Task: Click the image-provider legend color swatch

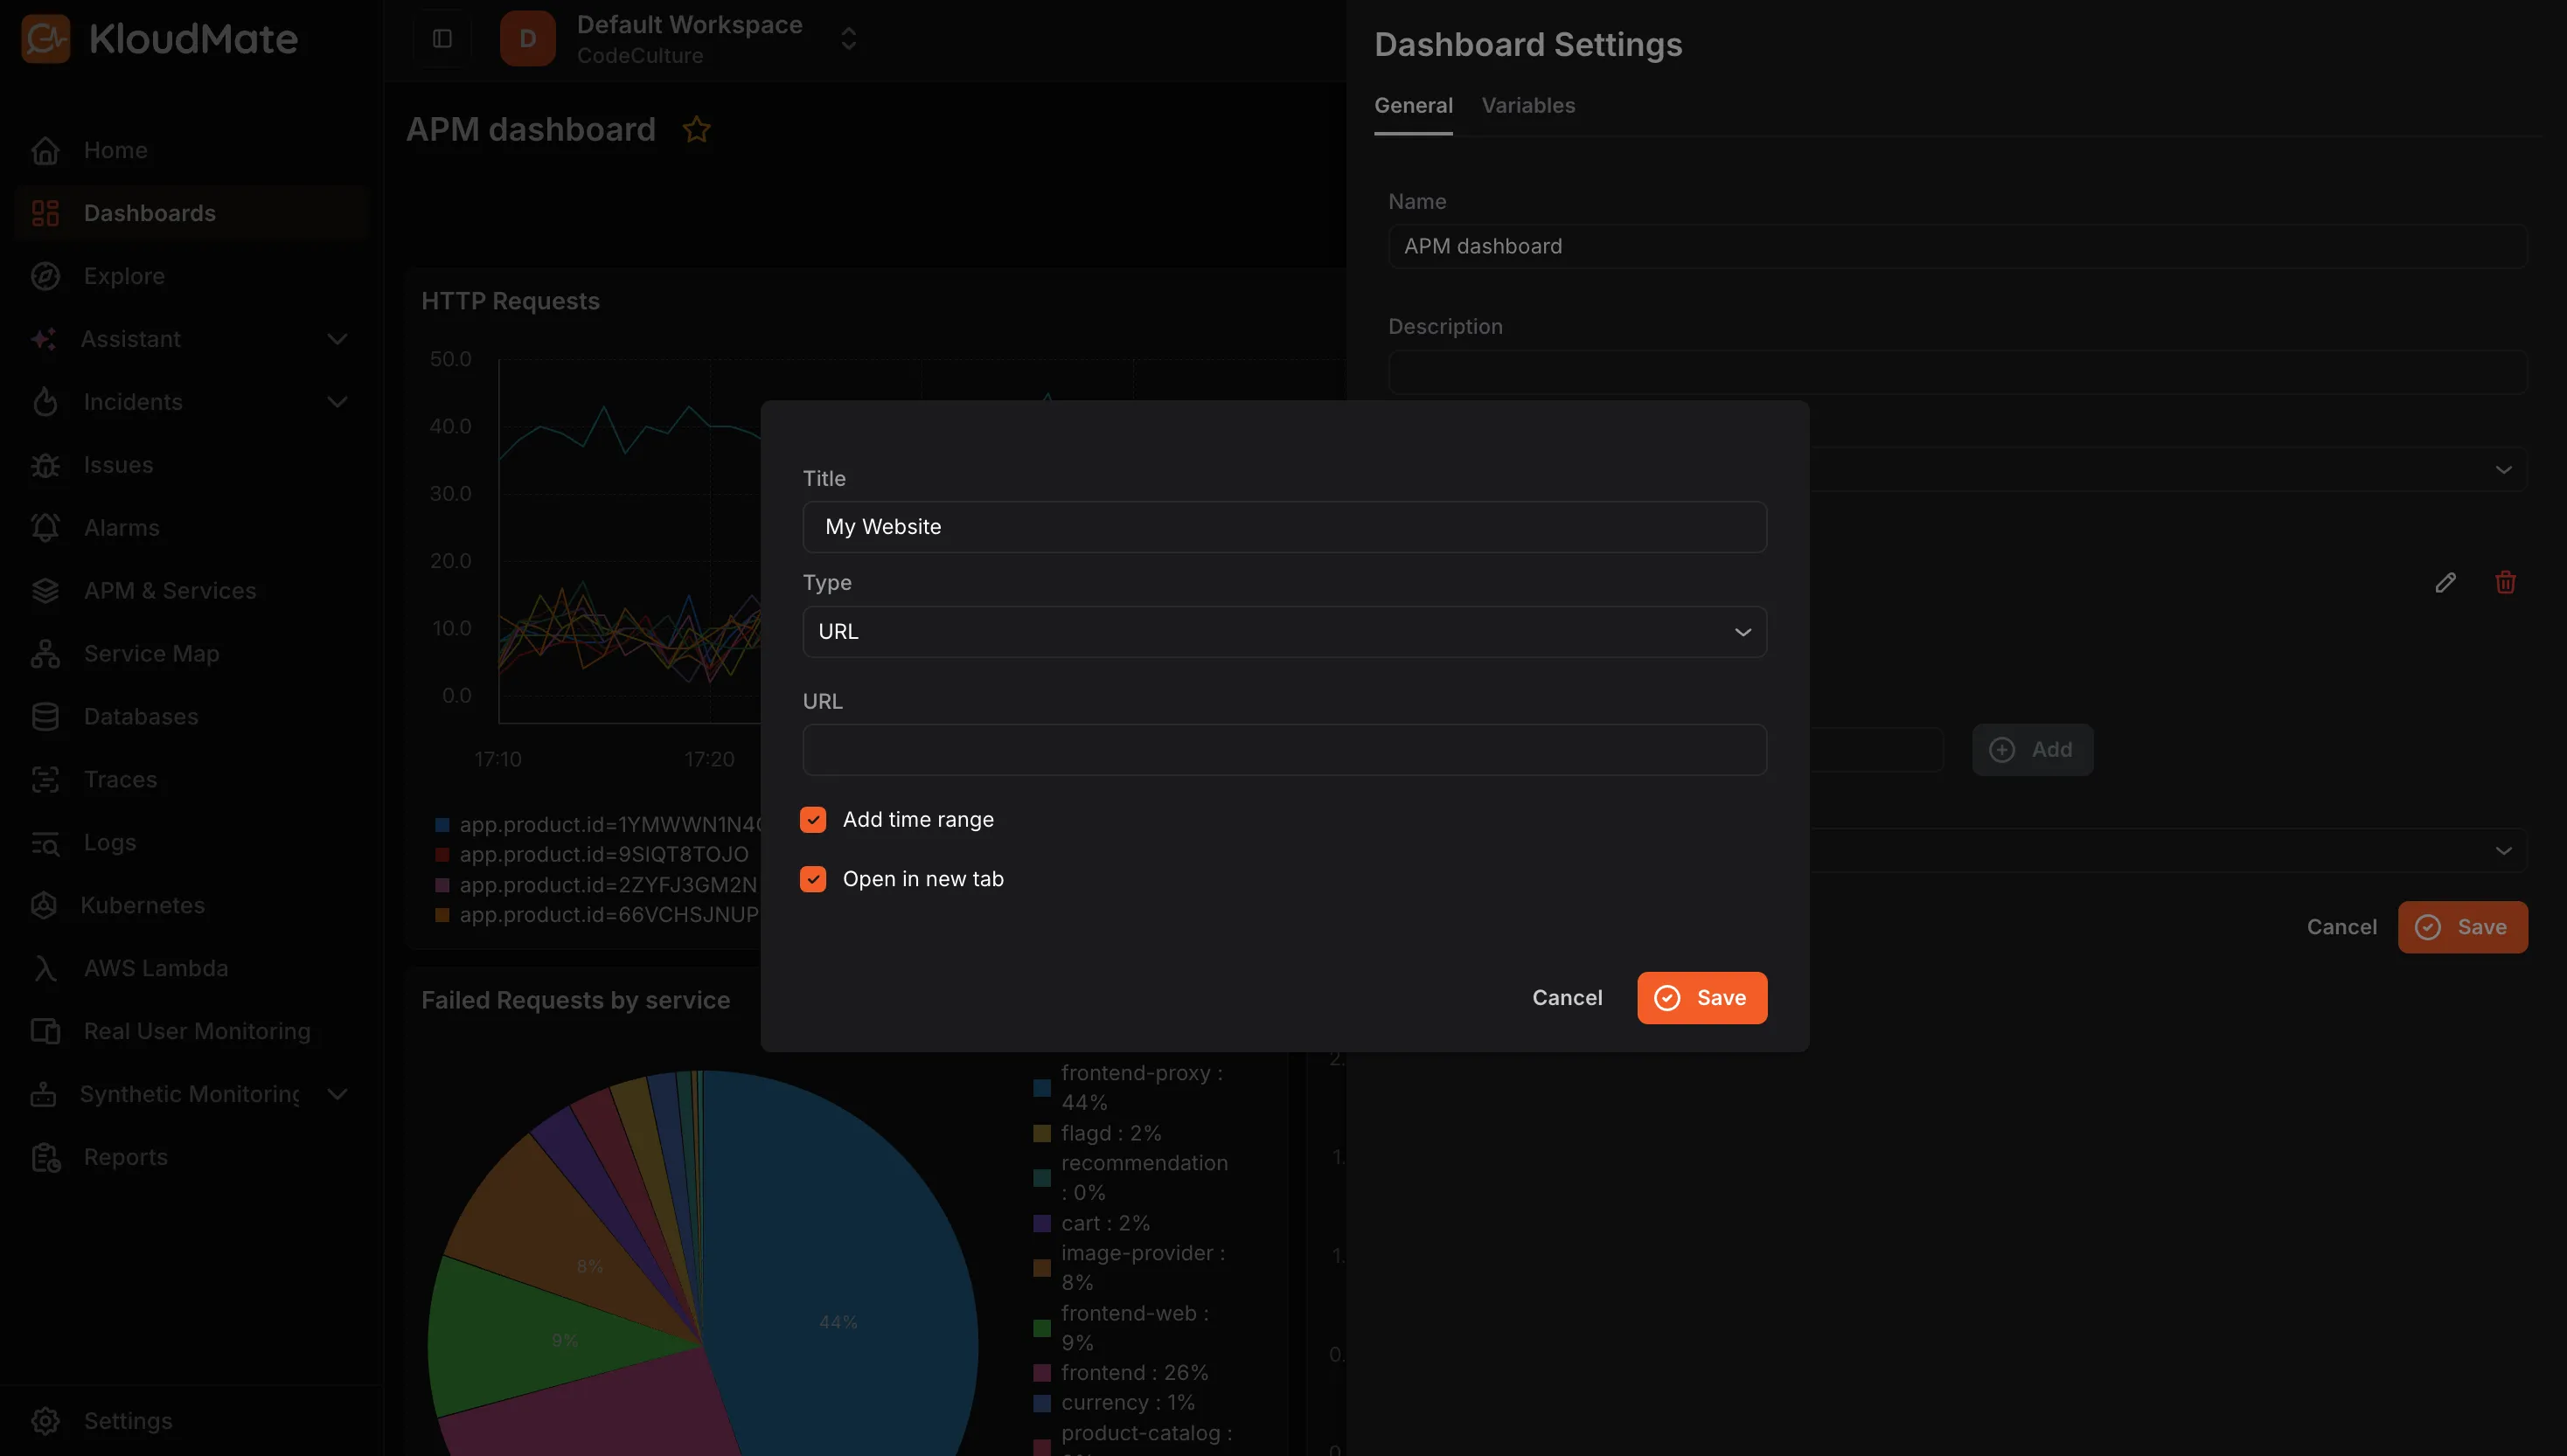Action: pos(1041,1268)
